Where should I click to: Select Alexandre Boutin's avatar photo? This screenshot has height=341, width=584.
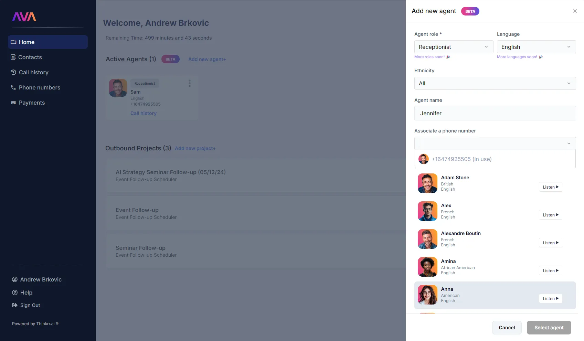pos(427,239)
